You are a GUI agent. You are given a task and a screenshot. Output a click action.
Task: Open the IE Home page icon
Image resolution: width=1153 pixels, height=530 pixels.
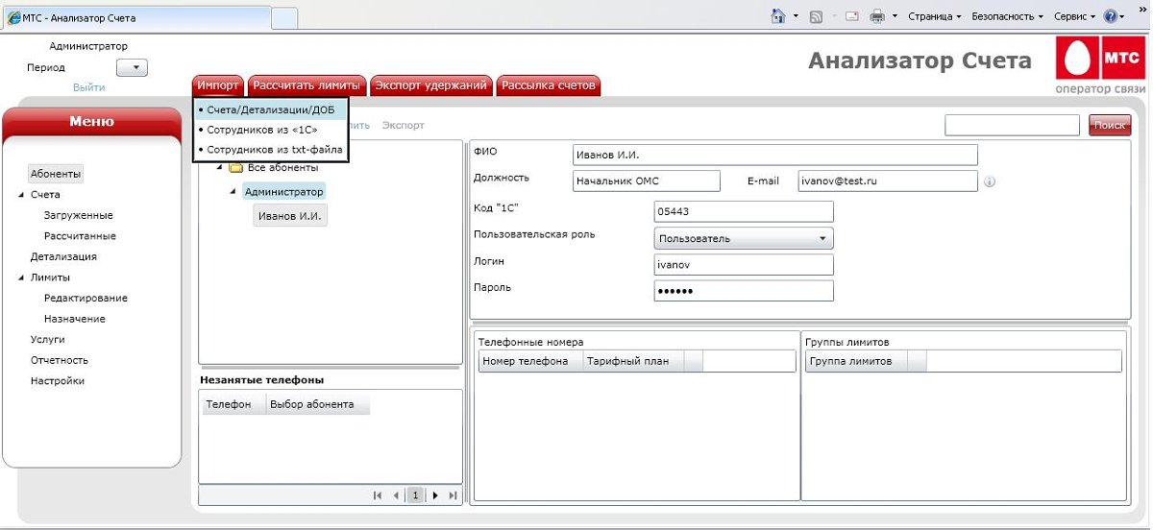tap(779, 16)
